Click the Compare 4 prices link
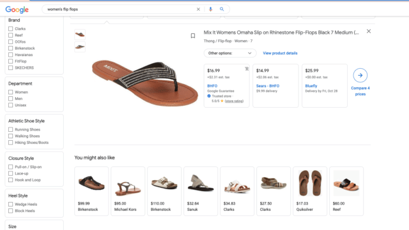This screenshot has width=409, height=230. coord(360,91)
